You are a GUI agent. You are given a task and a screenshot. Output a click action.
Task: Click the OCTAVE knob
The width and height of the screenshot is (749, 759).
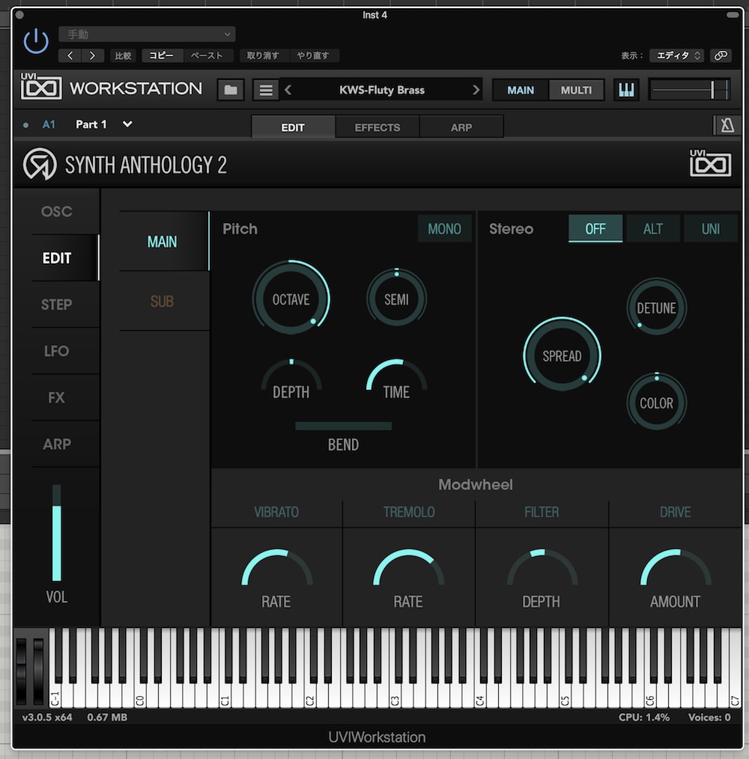[x=291, y=299]
